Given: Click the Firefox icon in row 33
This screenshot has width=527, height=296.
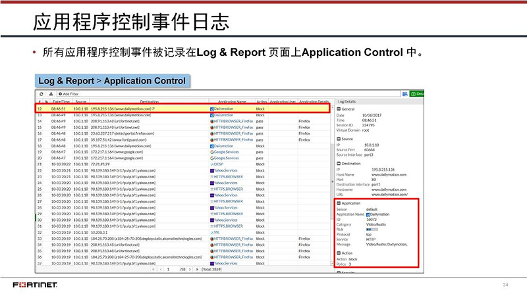Looking at the screenshot, I should click(212, 239).
